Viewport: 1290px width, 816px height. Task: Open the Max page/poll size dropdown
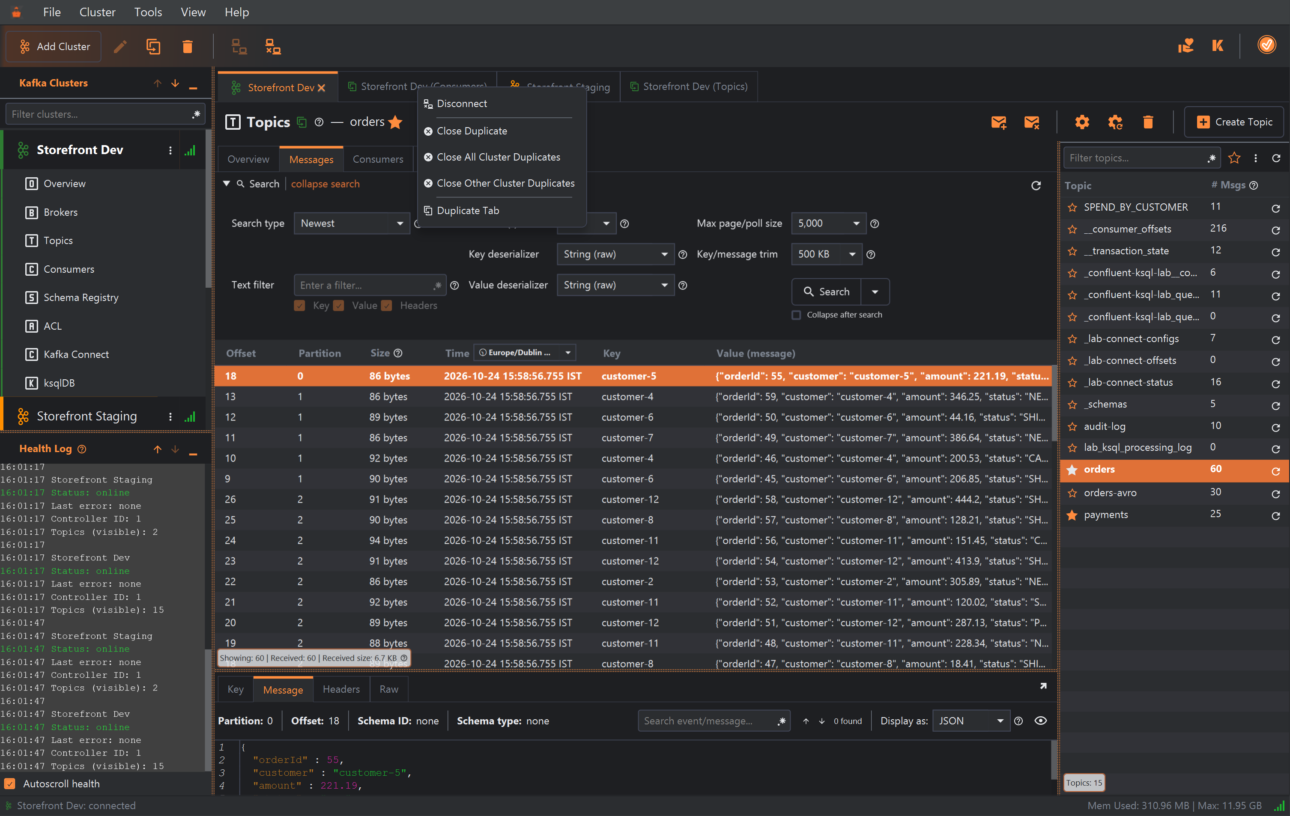point(828,223)
